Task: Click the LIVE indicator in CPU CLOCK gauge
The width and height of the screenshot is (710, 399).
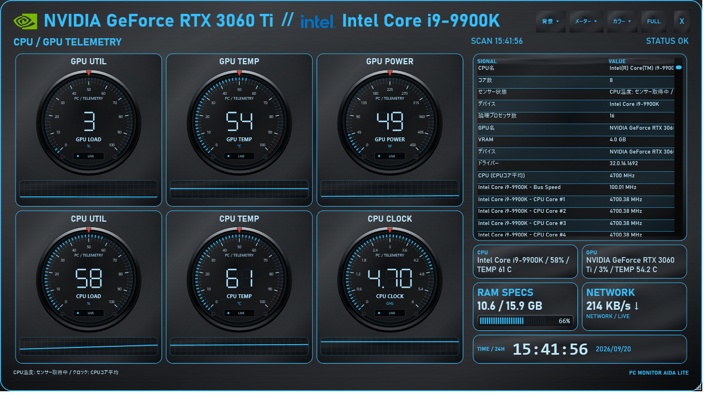Action: [390, 313]
